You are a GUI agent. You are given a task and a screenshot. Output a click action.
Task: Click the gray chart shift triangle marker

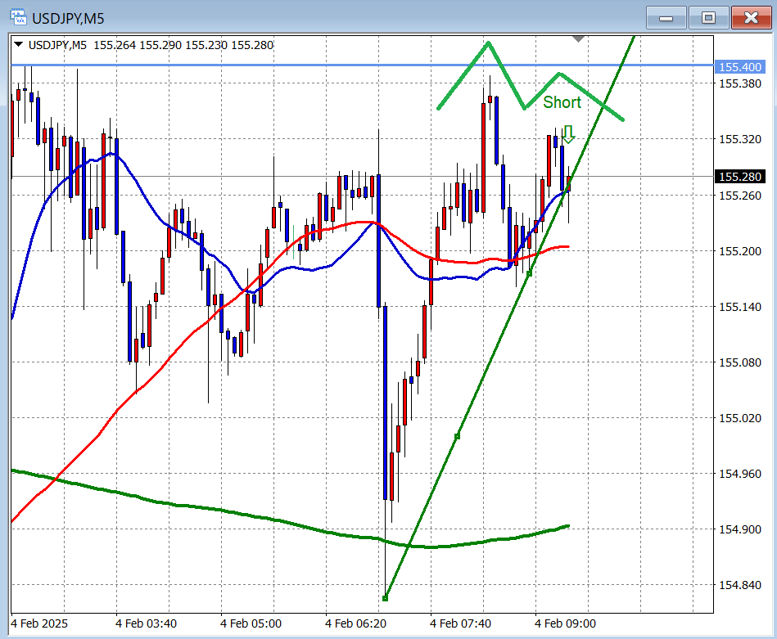579,38
